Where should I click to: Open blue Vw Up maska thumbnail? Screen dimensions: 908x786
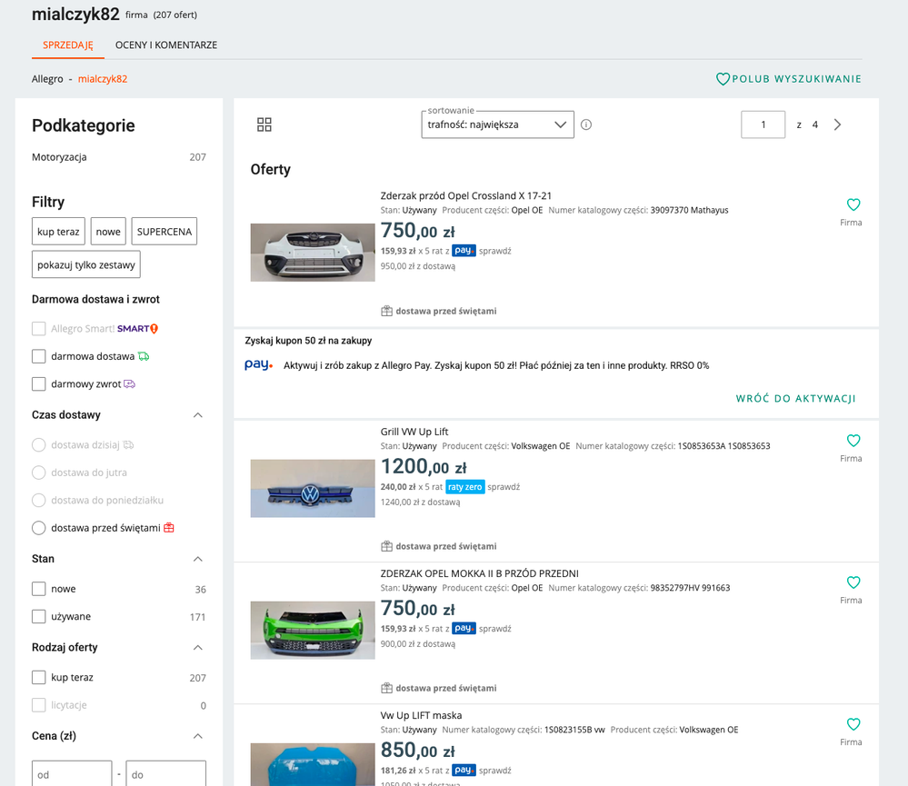click(313, 764)
